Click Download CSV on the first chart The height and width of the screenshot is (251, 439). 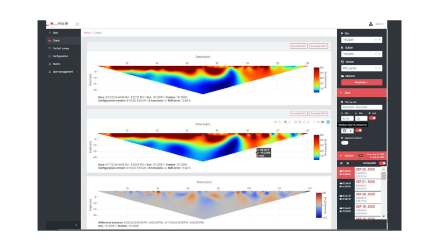click(298, 46)
